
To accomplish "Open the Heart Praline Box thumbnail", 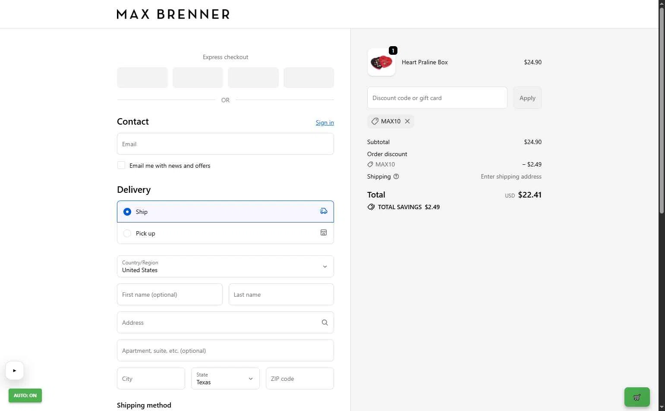I will pyautogui.click(x=381, y=62).
